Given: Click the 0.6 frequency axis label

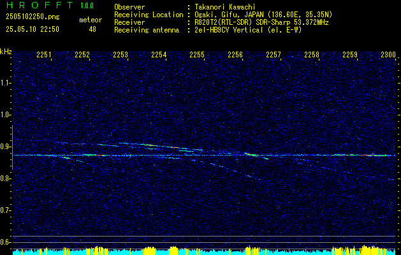Looking at the screenshot, I should (x=5, y=242).
